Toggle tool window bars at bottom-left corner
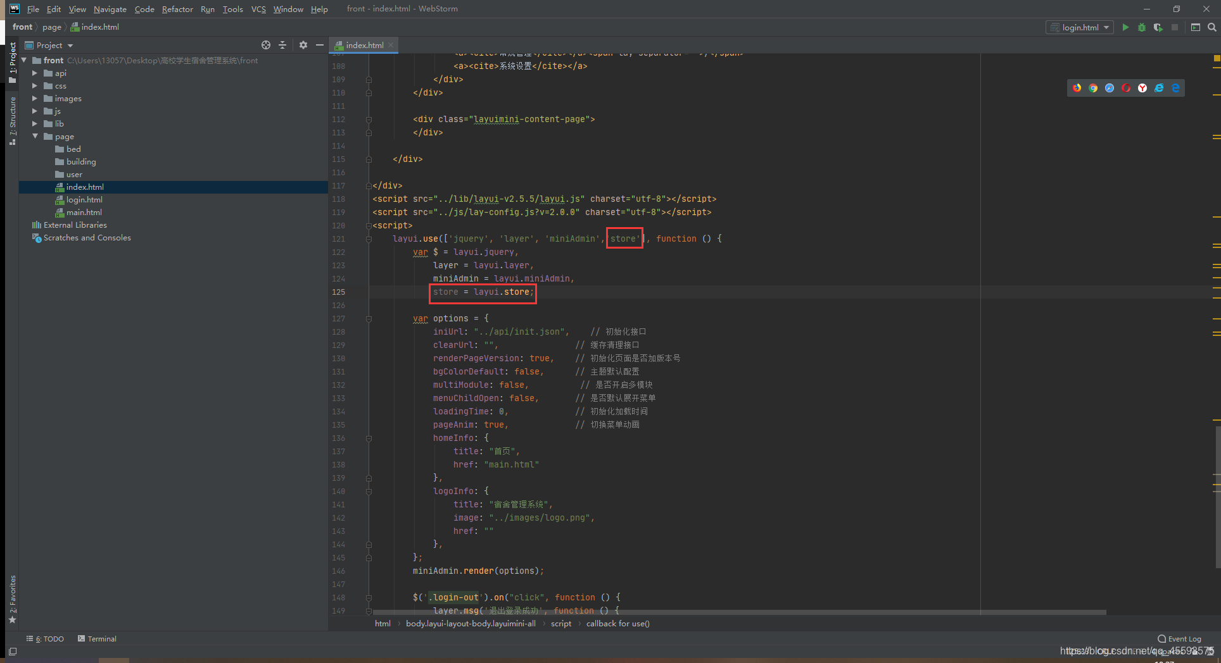This screenshot has height=663, width=1221. (13, 651)
